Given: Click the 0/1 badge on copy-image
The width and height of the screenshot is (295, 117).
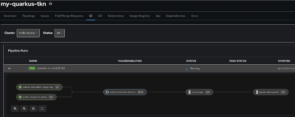Looking at the screenshot, I should [x=208, y=92].
